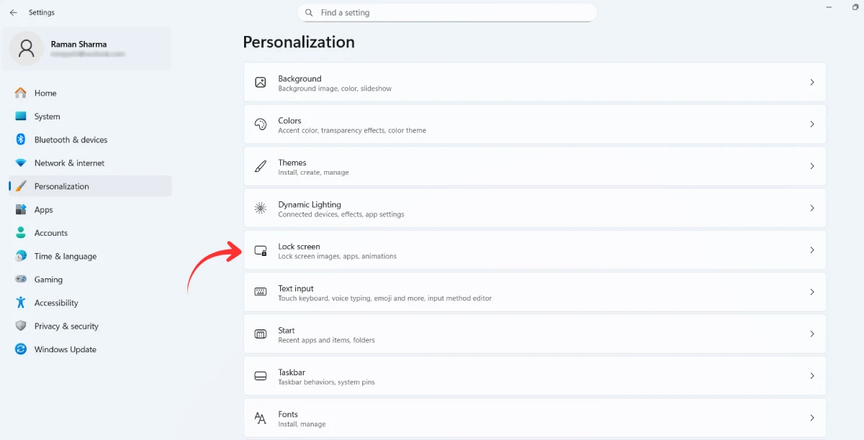Screen dimensions: 864x440
Task: Click the Find a setting search box
Action: [x=446, y=12]
